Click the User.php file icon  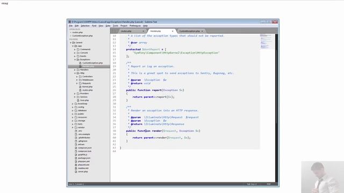78,100
